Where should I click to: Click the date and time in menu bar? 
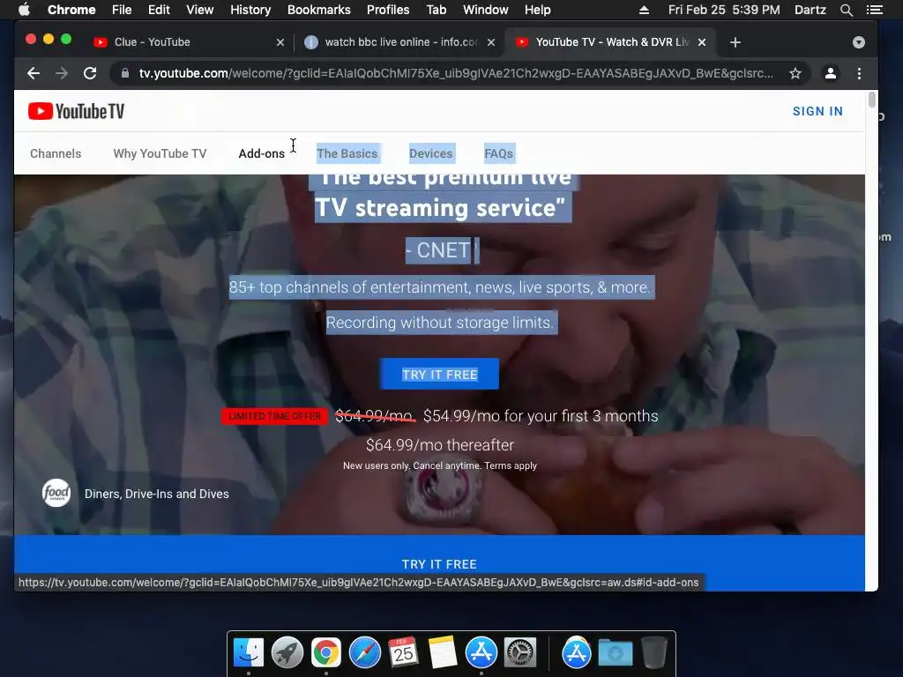coord(724,10)
